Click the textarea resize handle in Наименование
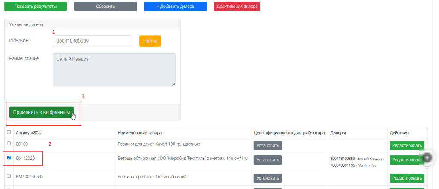The image size is (439, 189). coord(173,84)
